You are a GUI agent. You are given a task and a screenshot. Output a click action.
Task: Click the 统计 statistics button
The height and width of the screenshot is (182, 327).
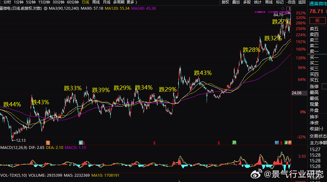pos(258,2)
